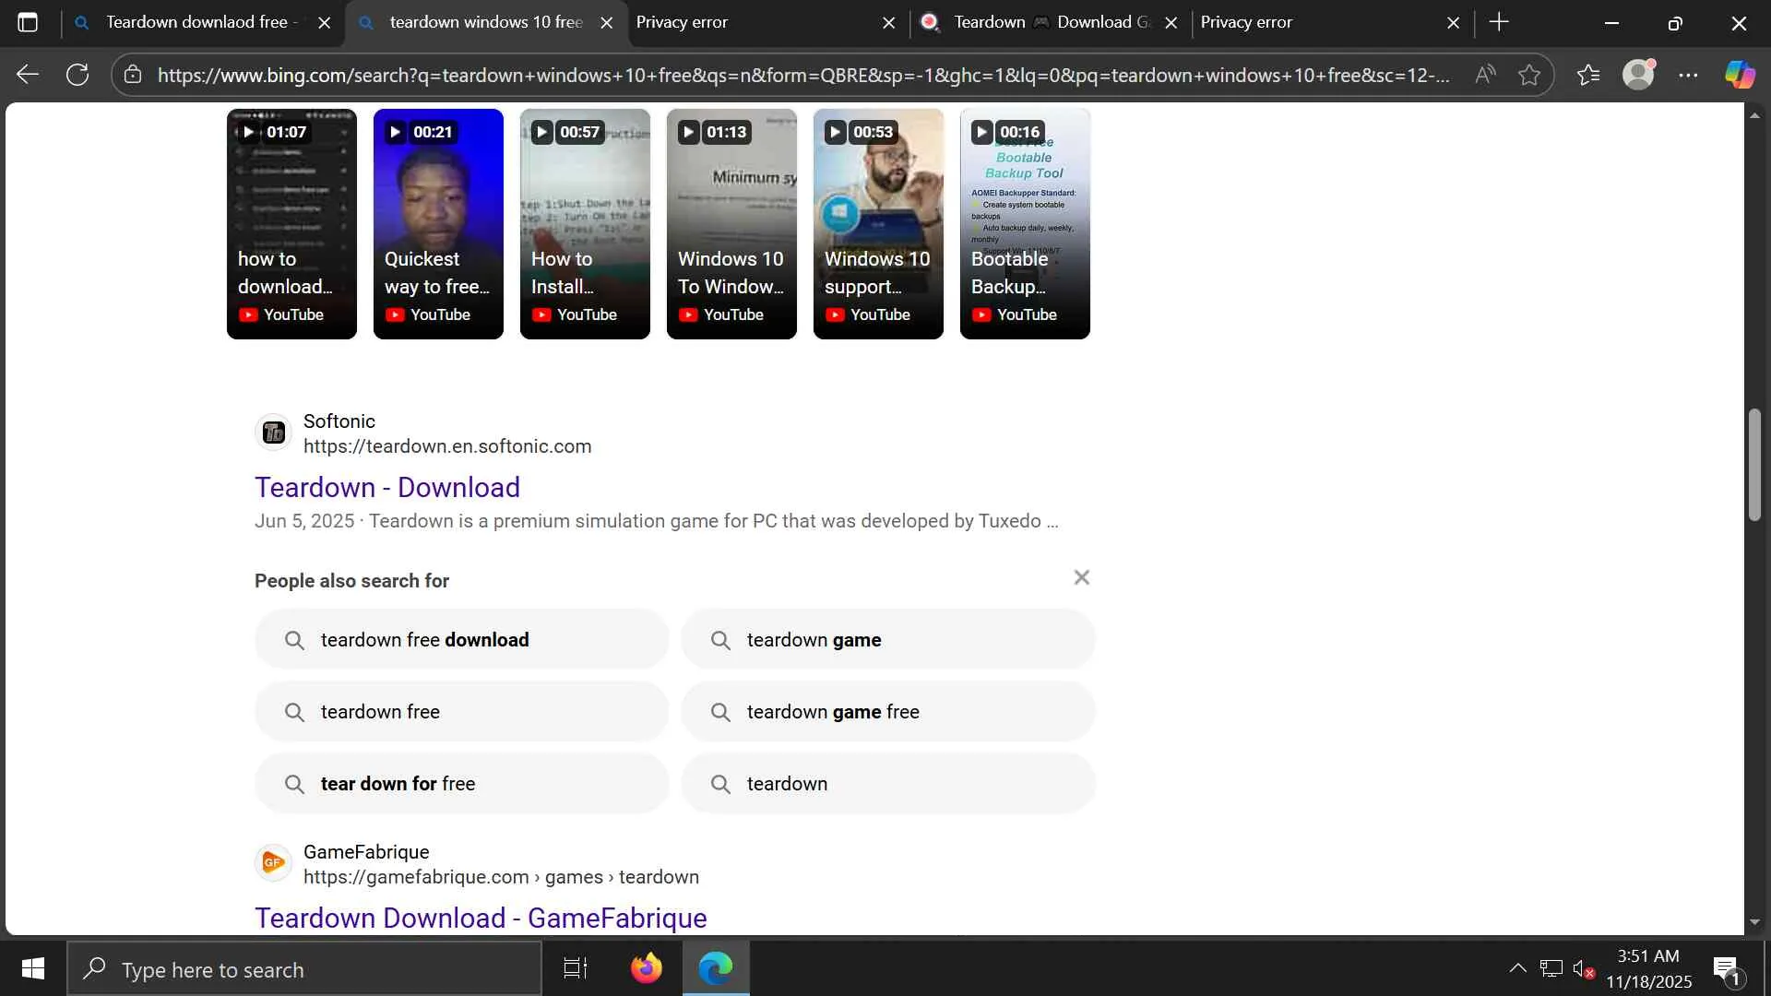
Task: Open the Favorites list icon
Action: click(1588, 75)
